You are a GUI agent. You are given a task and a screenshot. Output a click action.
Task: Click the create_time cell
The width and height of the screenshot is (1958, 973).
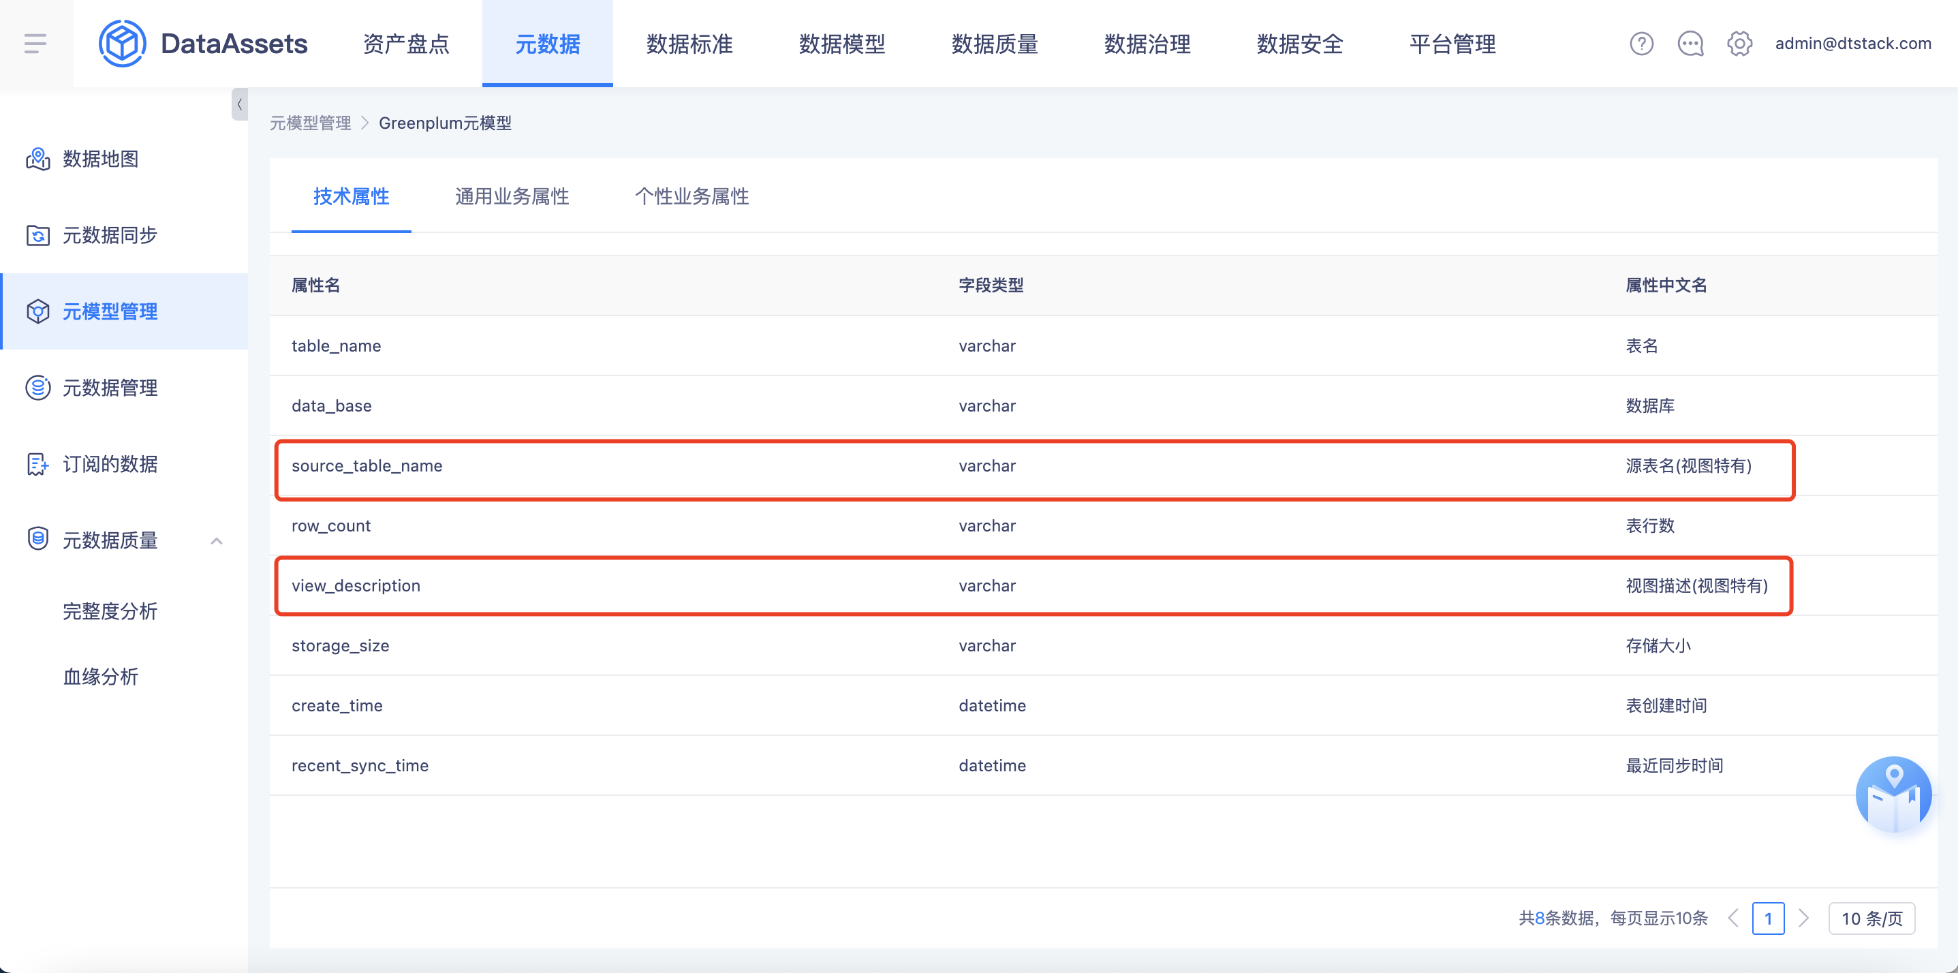click(337, 706)
